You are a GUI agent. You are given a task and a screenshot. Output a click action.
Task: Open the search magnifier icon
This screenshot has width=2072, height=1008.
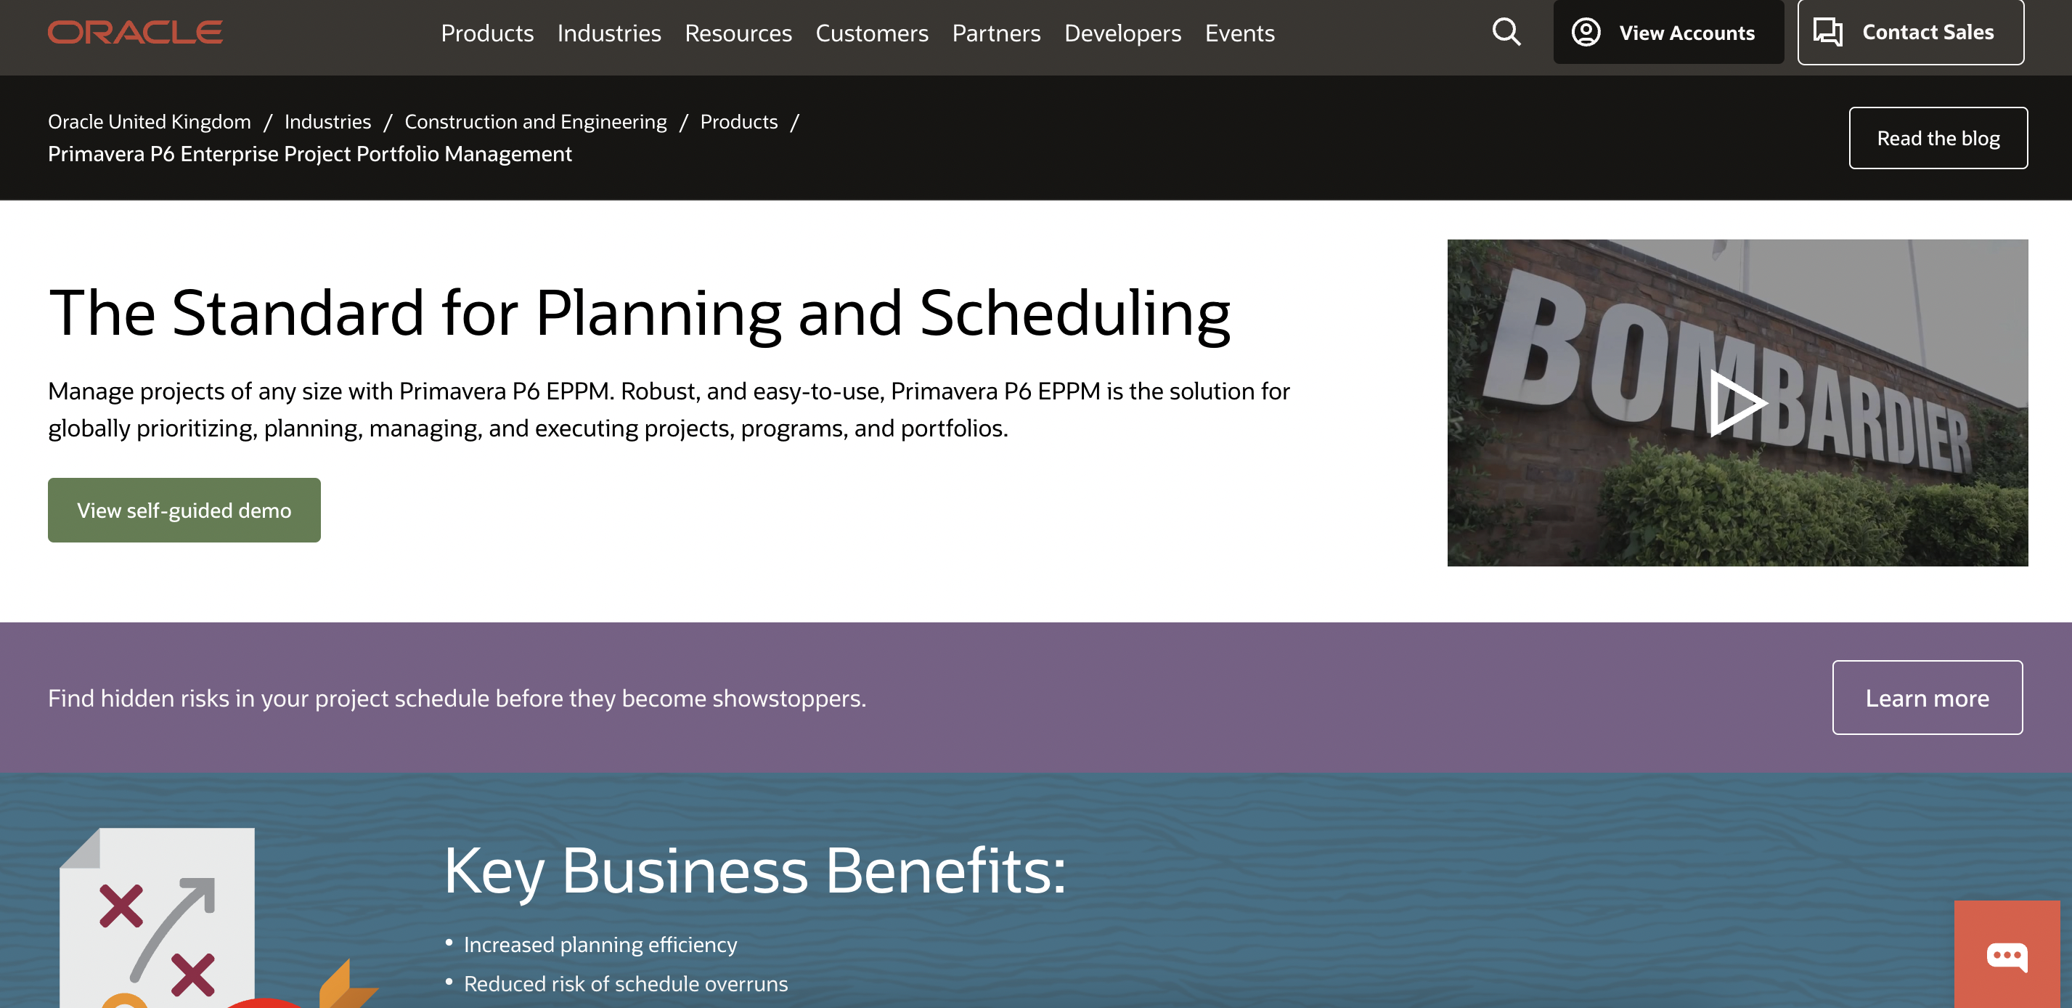(1506, 32)
